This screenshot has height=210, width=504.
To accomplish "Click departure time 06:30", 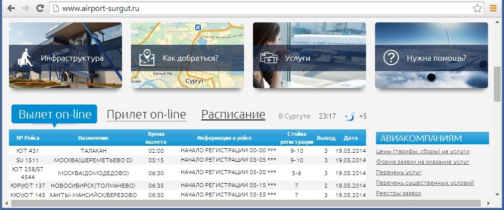I will tap(156, 173).
